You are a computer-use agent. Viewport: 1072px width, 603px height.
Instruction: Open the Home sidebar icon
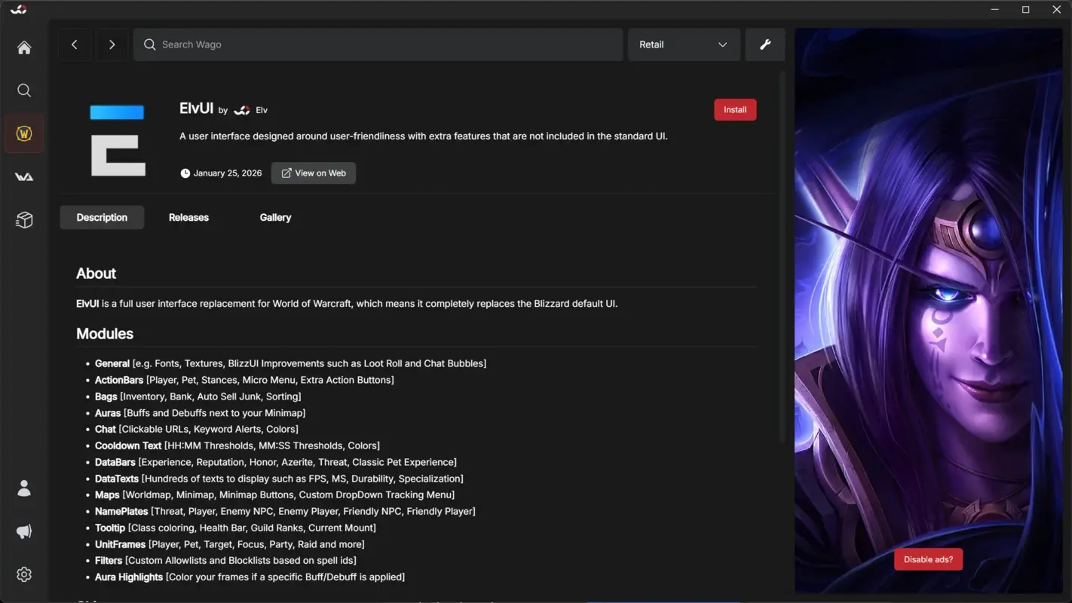pyautogui.click(x=23, y=47)
